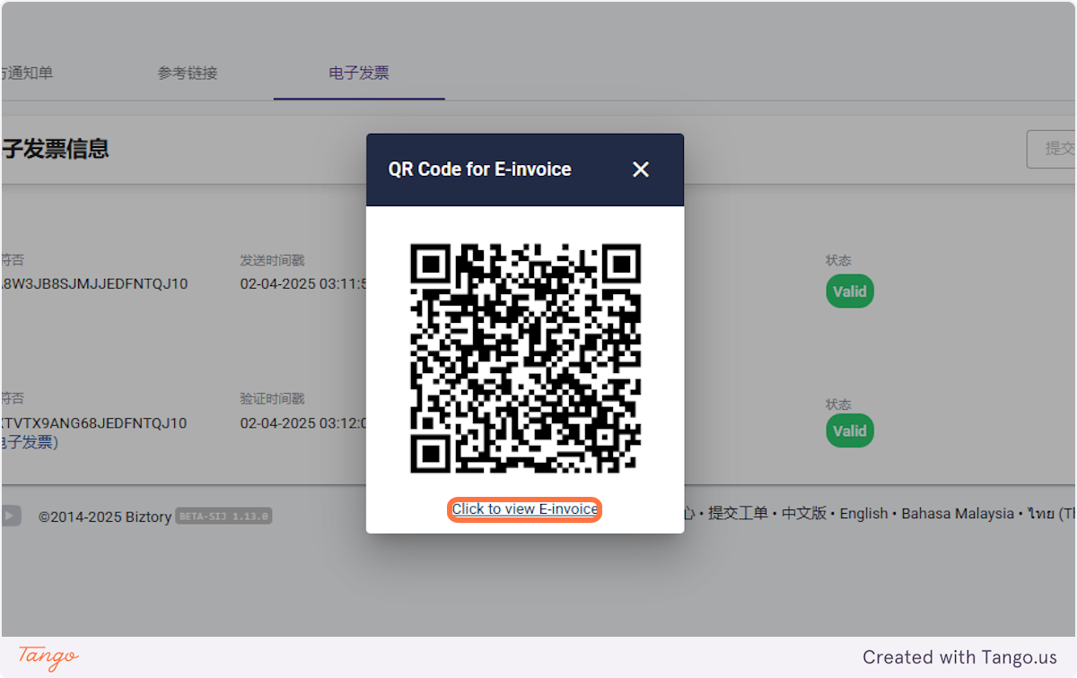Click the 发票信息 section heading
The height and width of the screenshot is (678, 1077).
click(55, 149)
